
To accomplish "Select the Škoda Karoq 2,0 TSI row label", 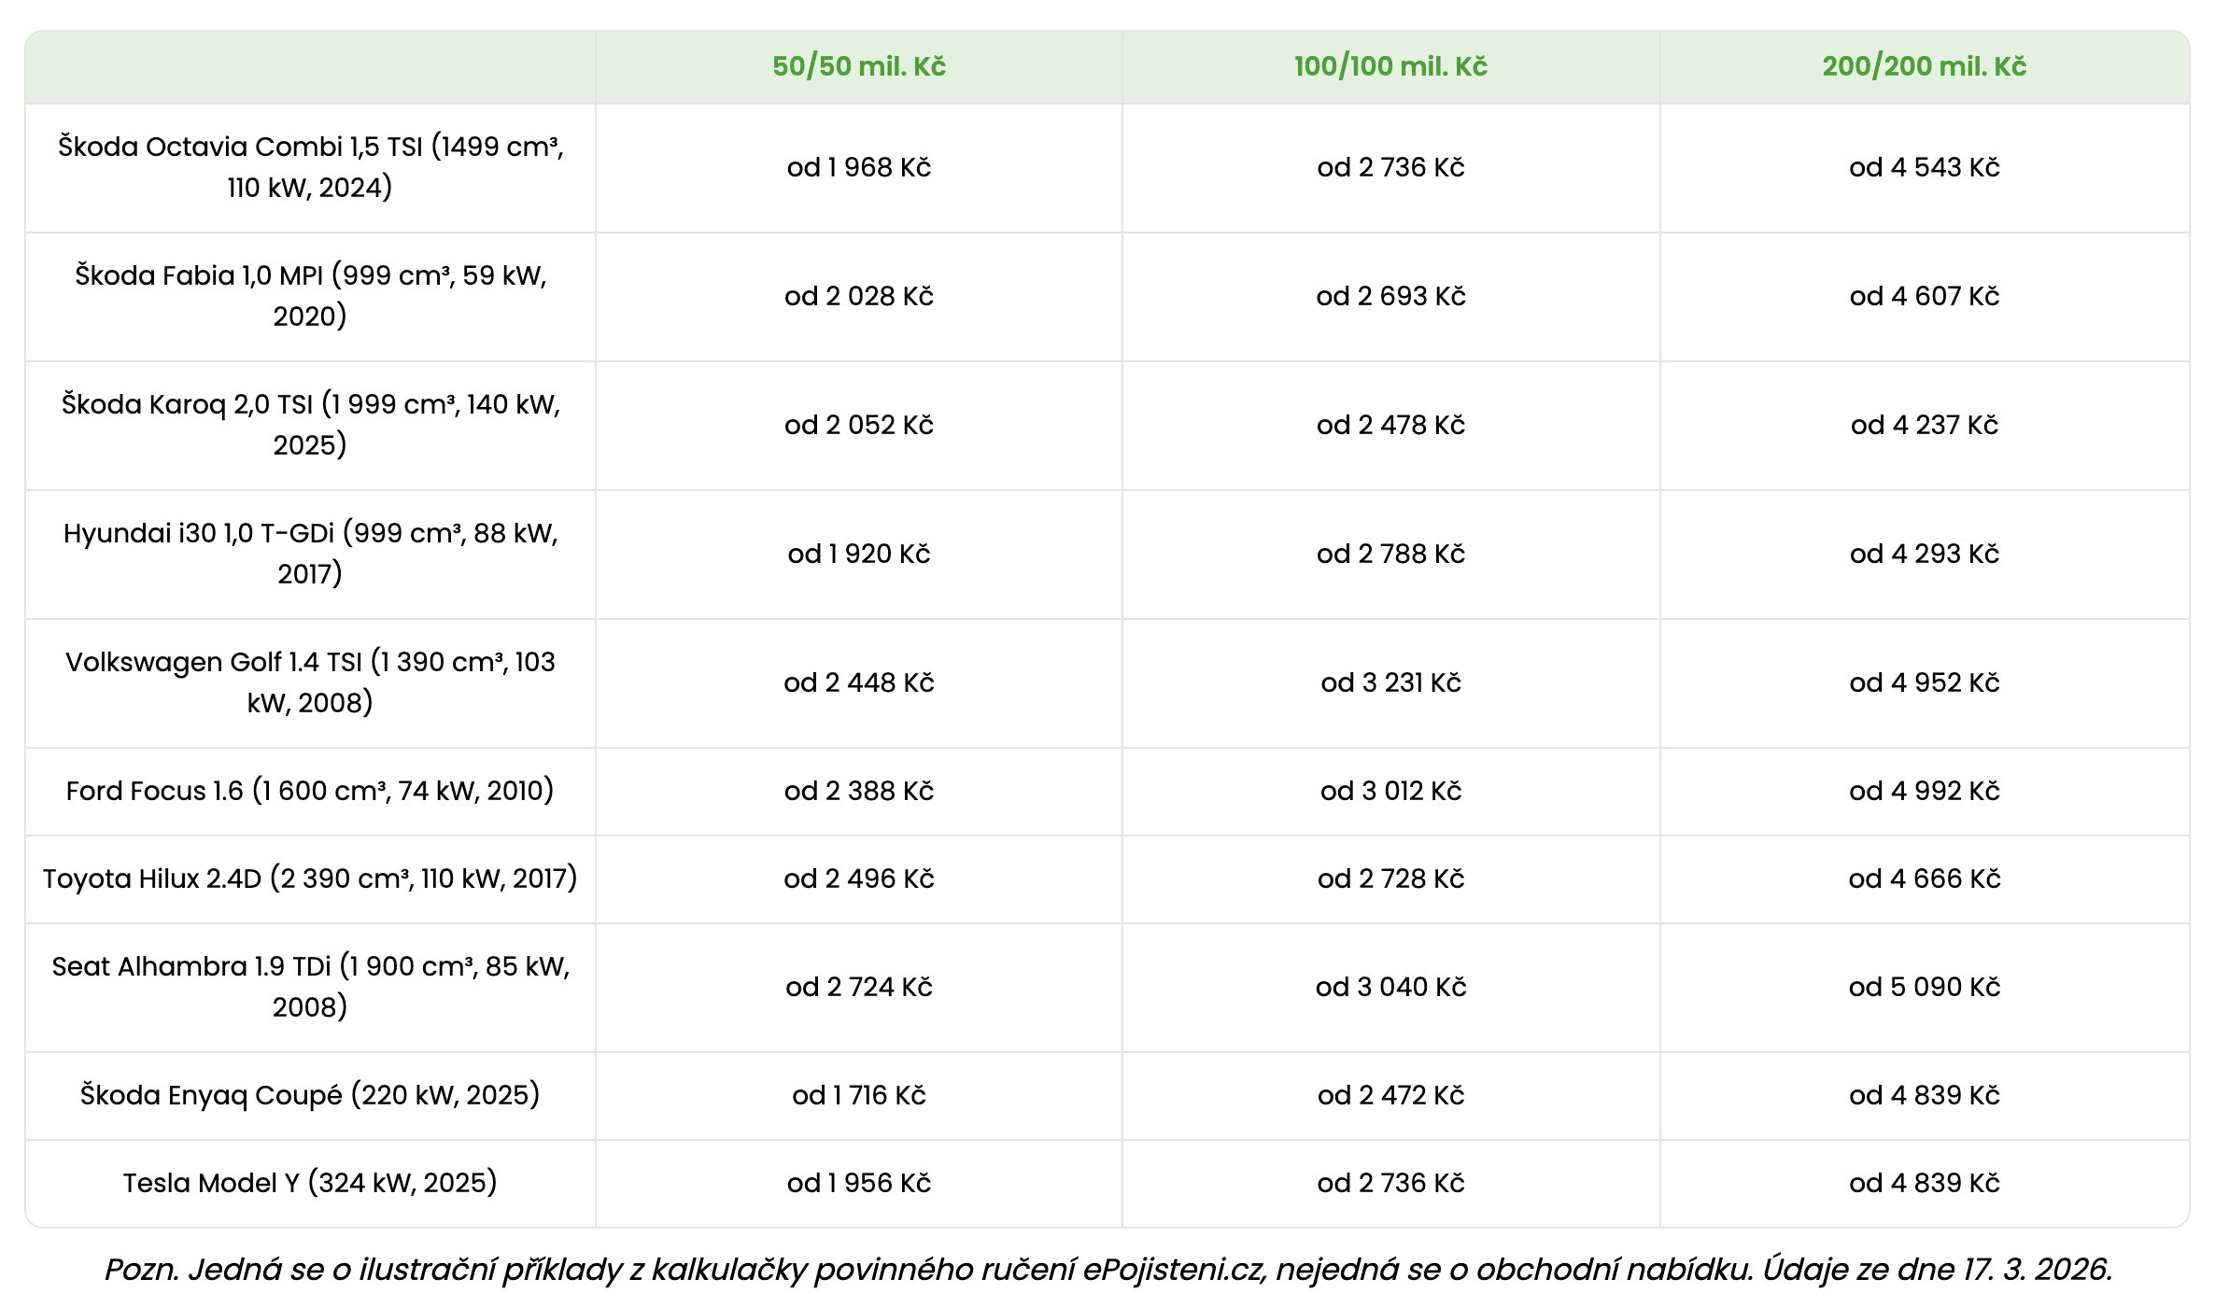I will [310, 425].
